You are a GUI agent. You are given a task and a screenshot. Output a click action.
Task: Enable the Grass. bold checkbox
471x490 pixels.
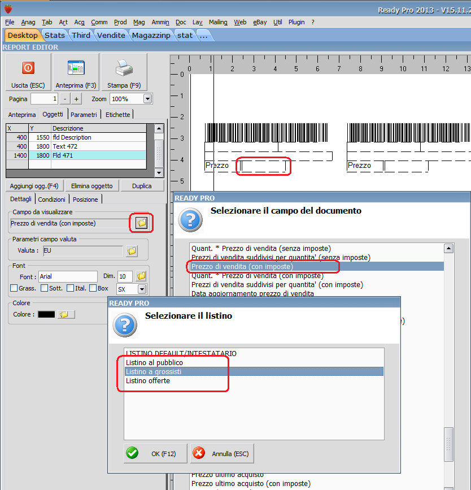pyautogui.click(x=14, y=288)
